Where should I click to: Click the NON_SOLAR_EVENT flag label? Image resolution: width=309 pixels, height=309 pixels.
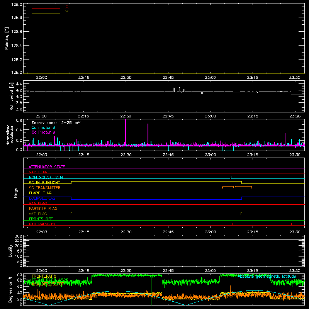[x=47, y=177]
